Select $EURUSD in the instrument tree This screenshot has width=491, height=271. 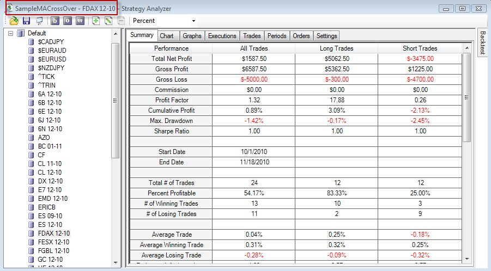[52, 59]
